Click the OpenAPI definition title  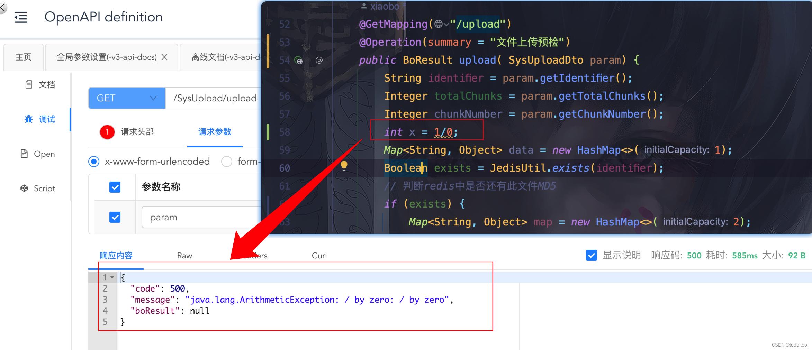click(x=103, y=17)
